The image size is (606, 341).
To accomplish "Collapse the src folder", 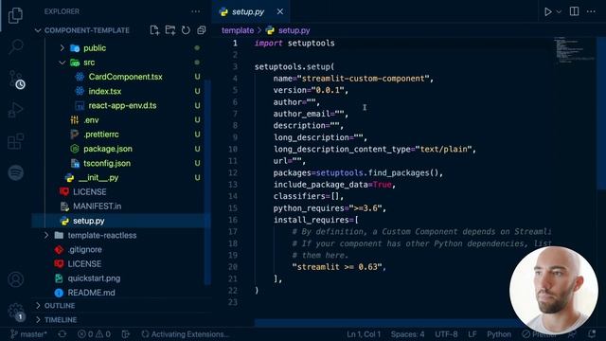I will pyautogui.click(x=62, y=63).
